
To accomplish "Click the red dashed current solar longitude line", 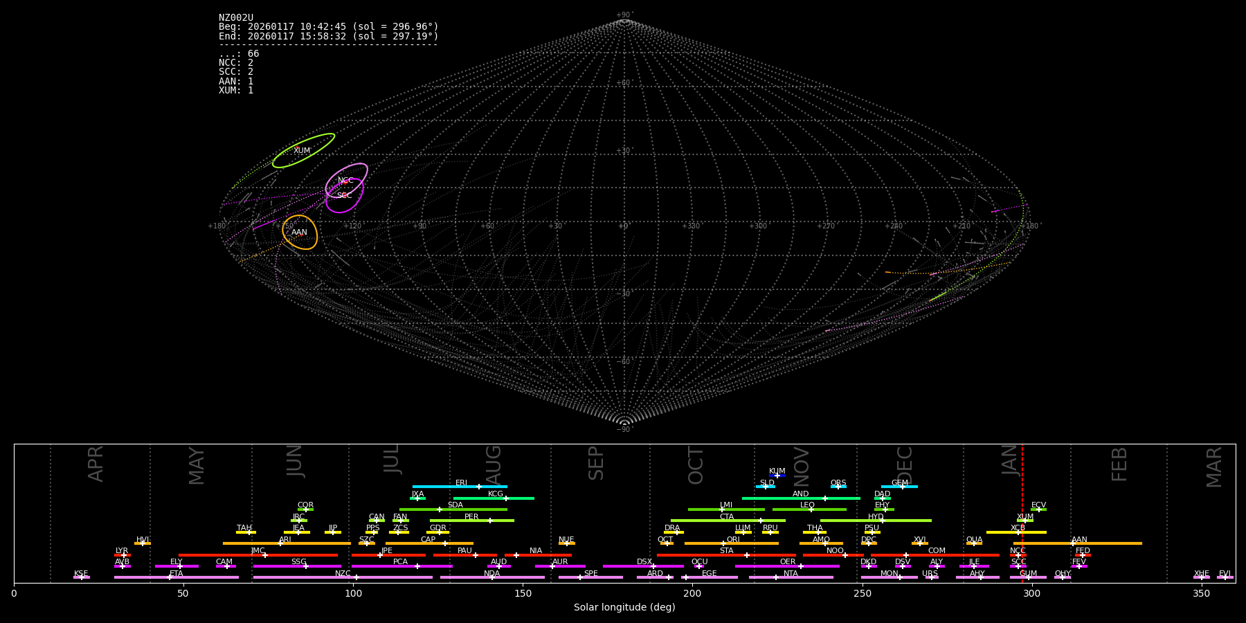I will pyautogui.click(x=1022, y=512).
